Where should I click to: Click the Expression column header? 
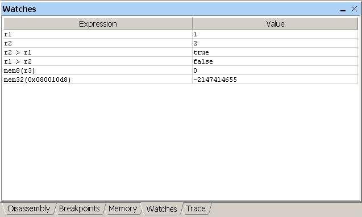[x=98, y=24]
